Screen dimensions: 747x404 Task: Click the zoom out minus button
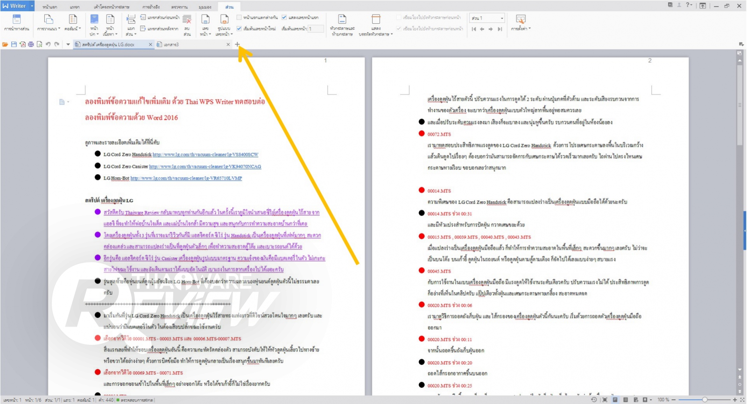(674, 400)
